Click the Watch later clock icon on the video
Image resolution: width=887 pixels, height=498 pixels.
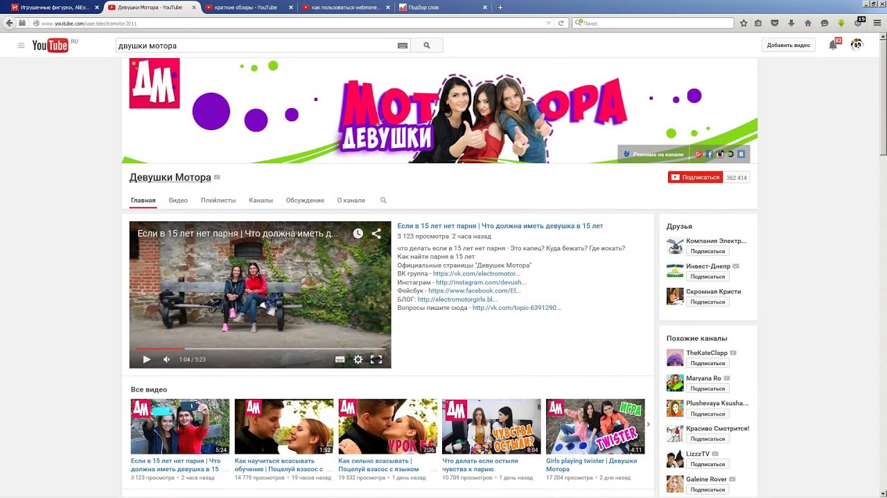click(x=358, y=234)
